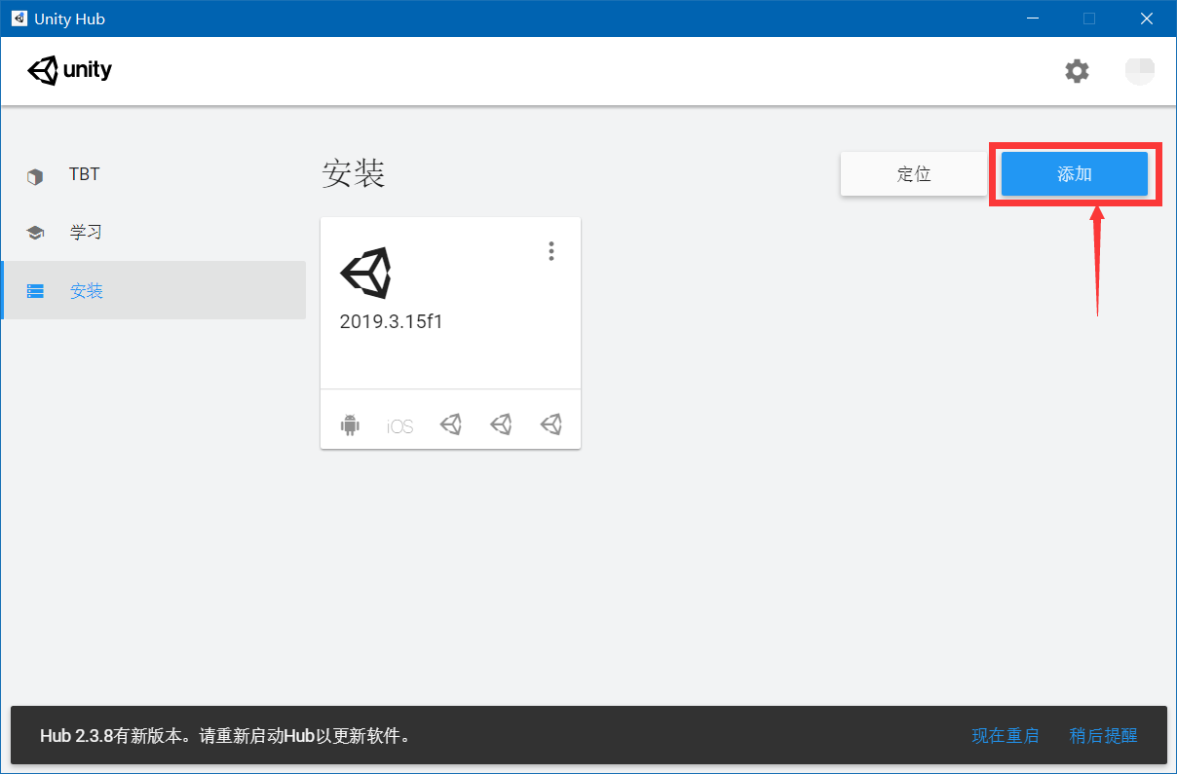Click the installs list icon beside 安装
This screenshot has height=774, width=1177.
coord(35,291)
